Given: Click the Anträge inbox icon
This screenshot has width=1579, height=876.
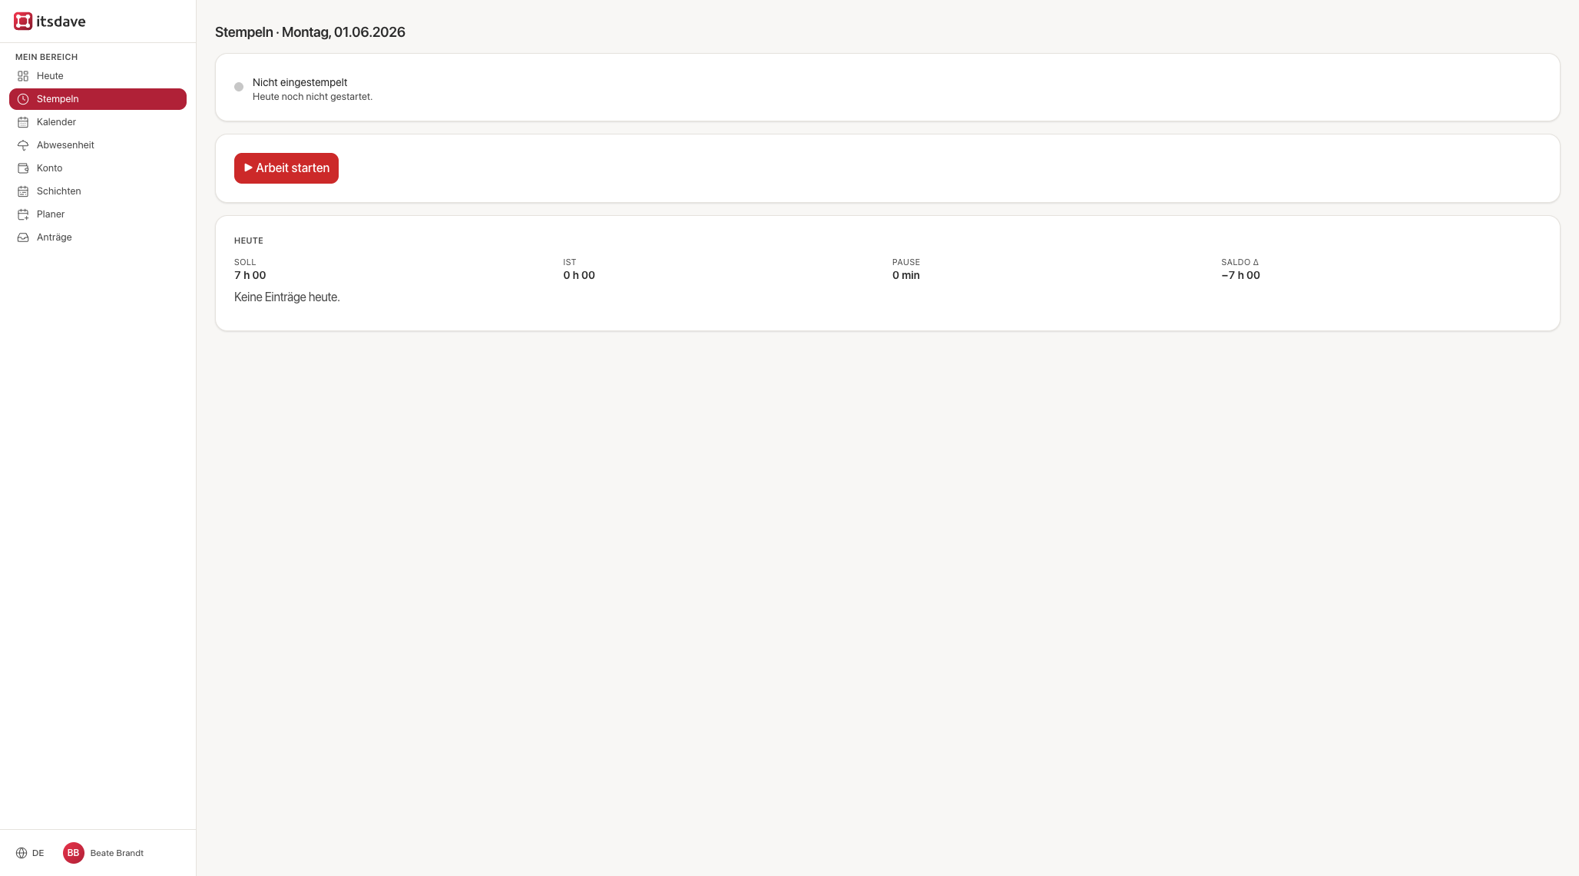Looking at the screenshot, I should pyautogui.click(x=23, y=237).
